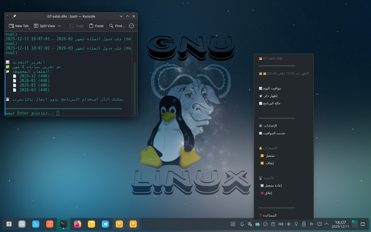Click the digital clock showing 18:07
371x232 pixels.
tap(340, 224)
